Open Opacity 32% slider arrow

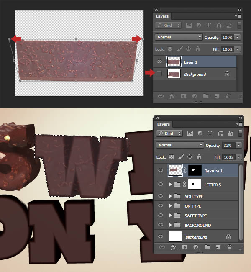239,145
